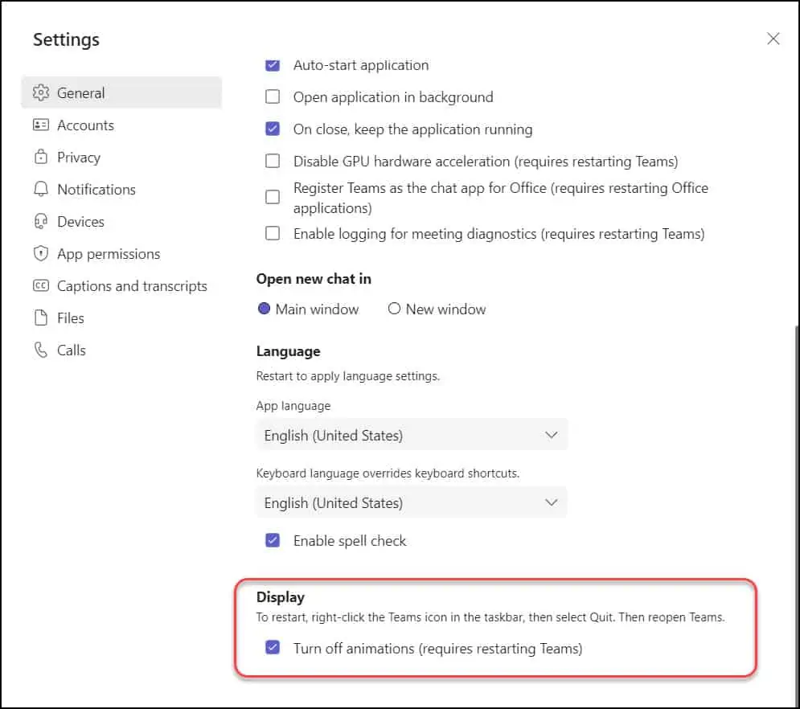Click the Notifications bell icon
The image size is (800, 709).
pos(41,190)
